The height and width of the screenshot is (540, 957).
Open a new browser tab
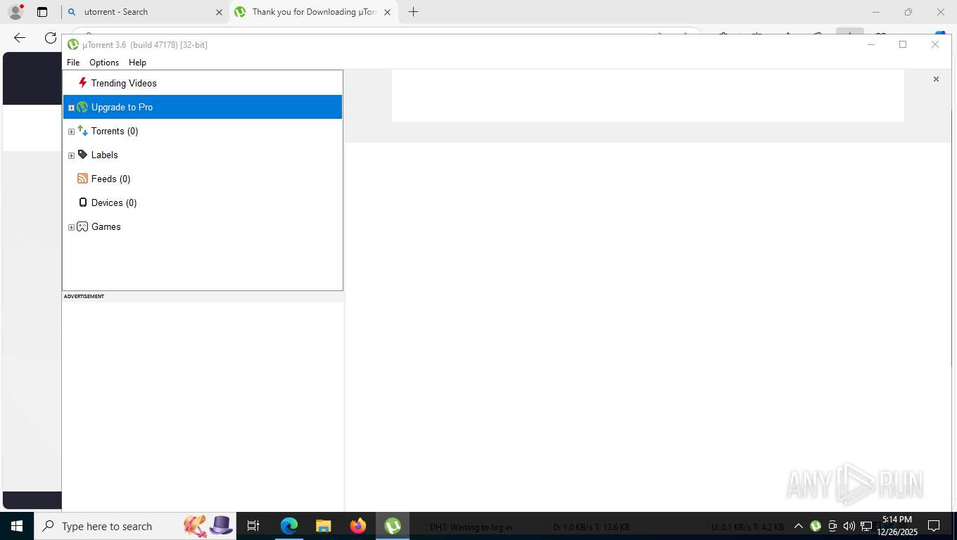point(413,12)
